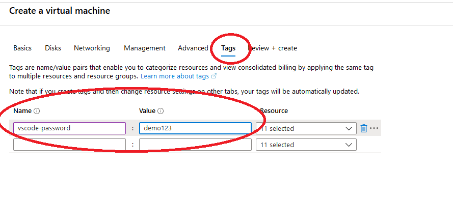Click the info icon next to Name
Screen dimensions: 453x197
click(37, 111)
